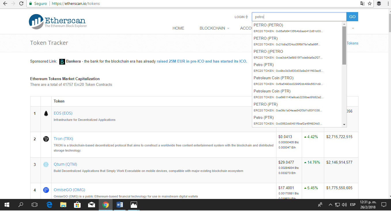Click the GO search button
This screenshot has height=211, width=391.
[x=352, y=17]
